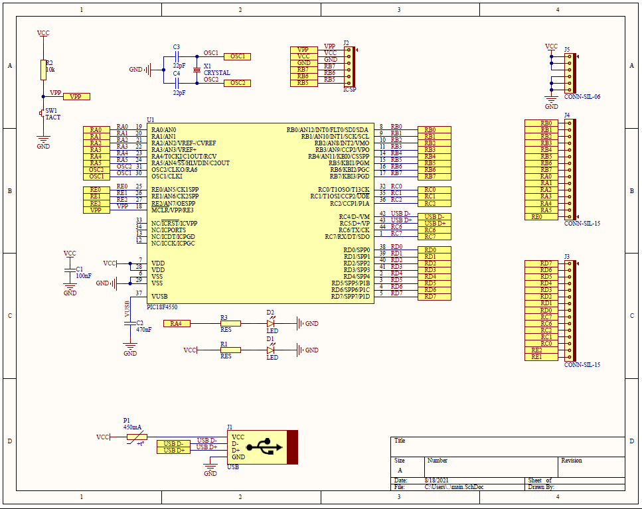Click the 100nF value text

(84, 276)
